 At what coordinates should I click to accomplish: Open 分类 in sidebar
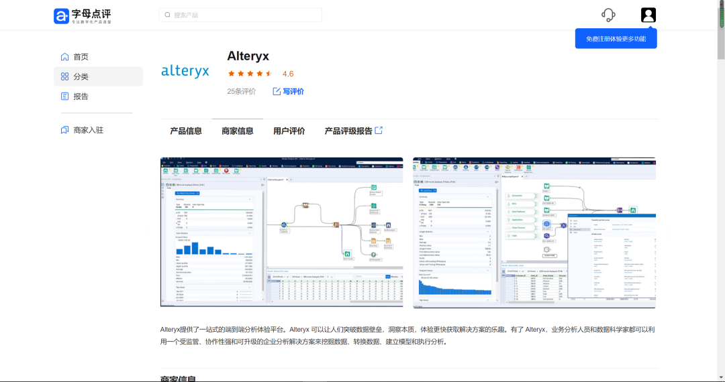click(98, 76)
